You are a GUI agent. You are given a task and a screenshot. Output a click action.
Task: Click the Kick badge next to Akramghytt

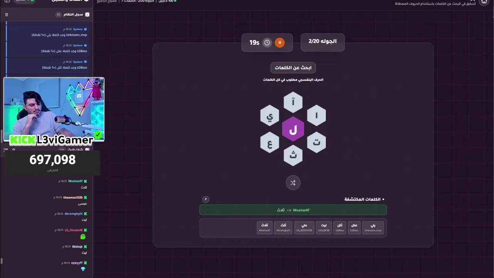click(x=86, y=214)
